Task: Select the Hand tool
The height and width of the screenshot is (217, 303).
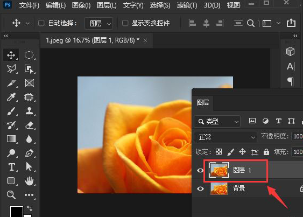Action: click(29, 181)
